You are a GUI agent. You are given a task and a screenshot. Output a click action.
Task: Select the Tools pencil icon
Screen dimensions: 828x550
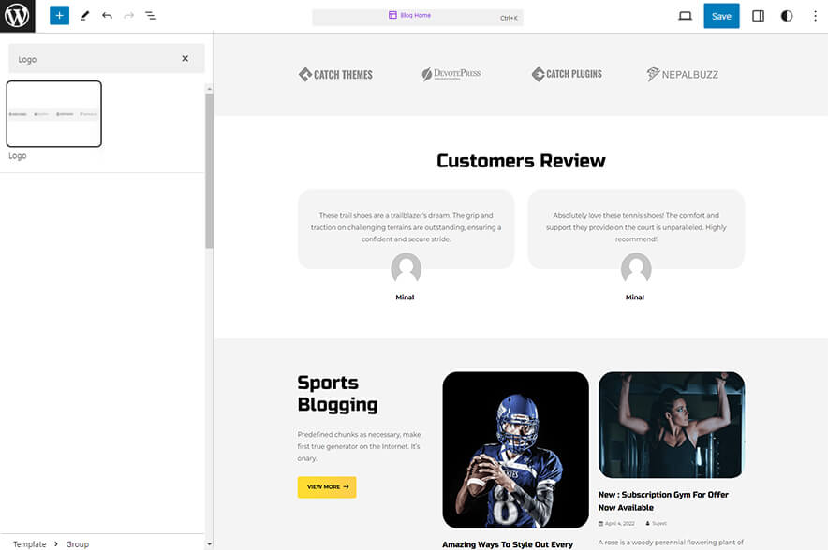(x=84, y=16)
